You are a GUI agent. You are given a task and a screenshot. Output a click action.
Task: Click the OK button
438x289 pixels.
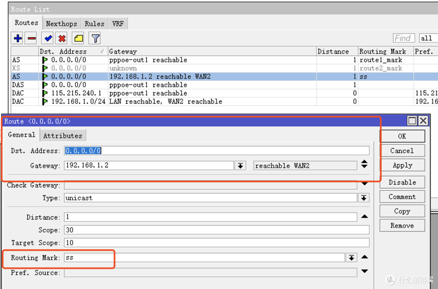click(401, 136)
